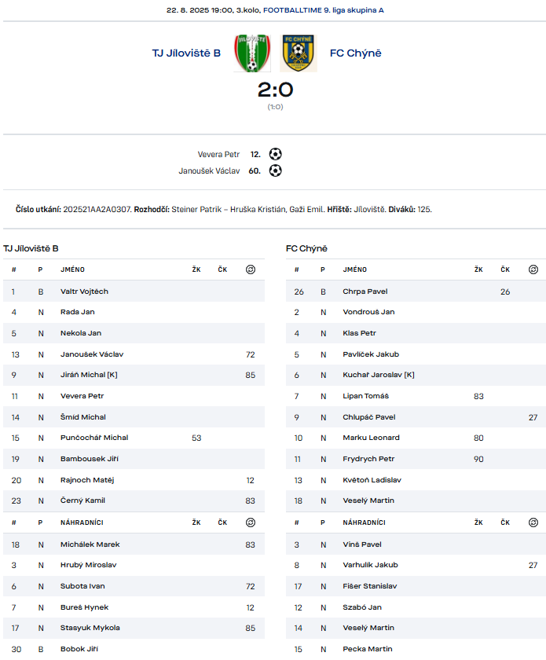Open the FC Chýně team name link
The height and width of the screenshot is (660, 546).
(356, 53)
